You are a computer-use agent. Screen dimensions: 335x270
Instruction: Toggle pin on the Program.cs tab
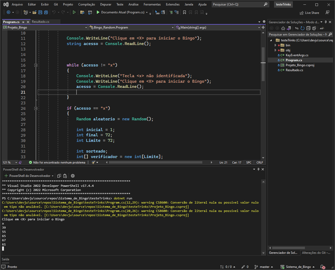tap(23, 22)
